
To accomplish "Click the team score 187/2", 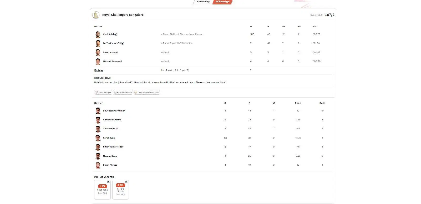I will click(x=329, y=15).
